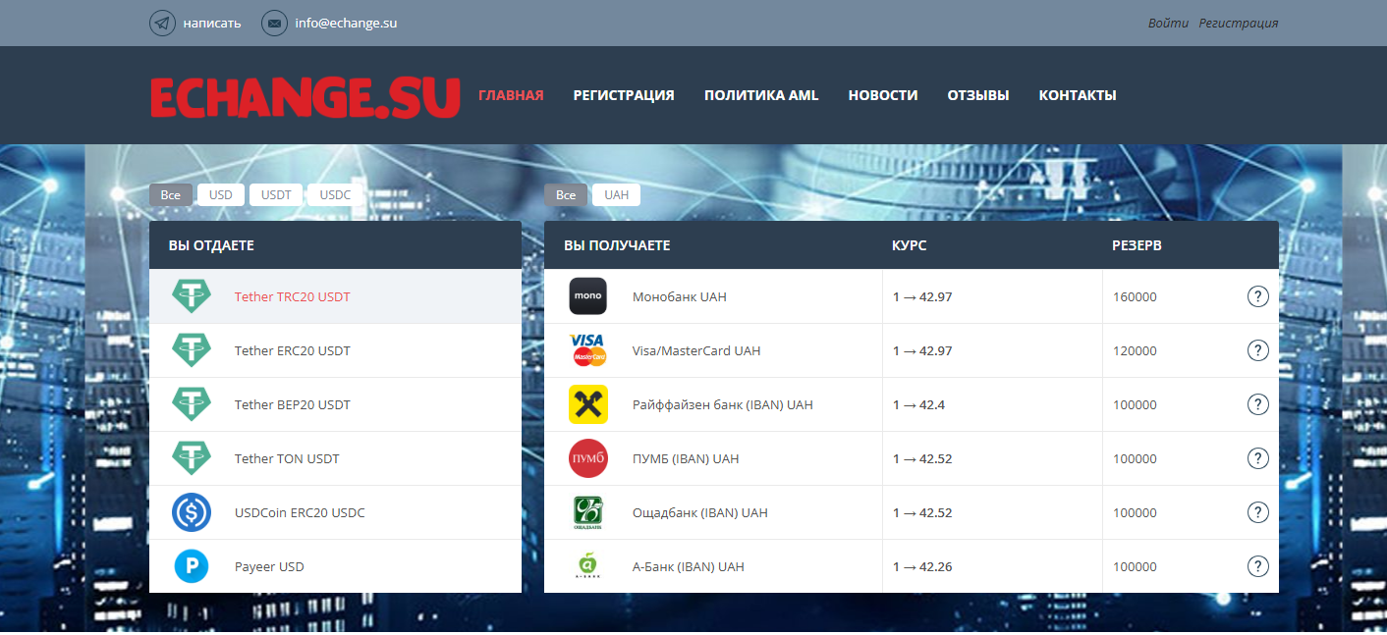Open the help icon for Монобанк UAH
This screenshot has height=635, width=1387.
1258,296
